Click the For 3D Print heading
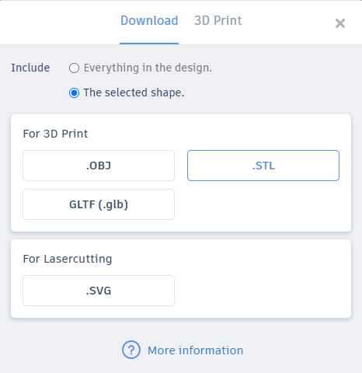The height and width of the screenshot is (373, 362). point(55,134)
